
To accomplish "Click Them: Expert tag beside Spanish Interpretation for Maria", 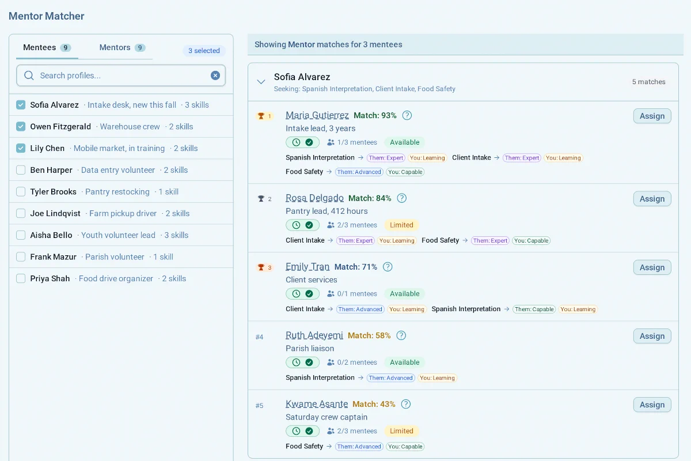I will click(386, 158).
